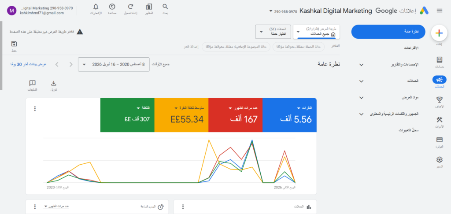Screen dimensions: 451x214
Task: Open the Admin gear icon
Action: pyautogui.click(x=439, y=160)
